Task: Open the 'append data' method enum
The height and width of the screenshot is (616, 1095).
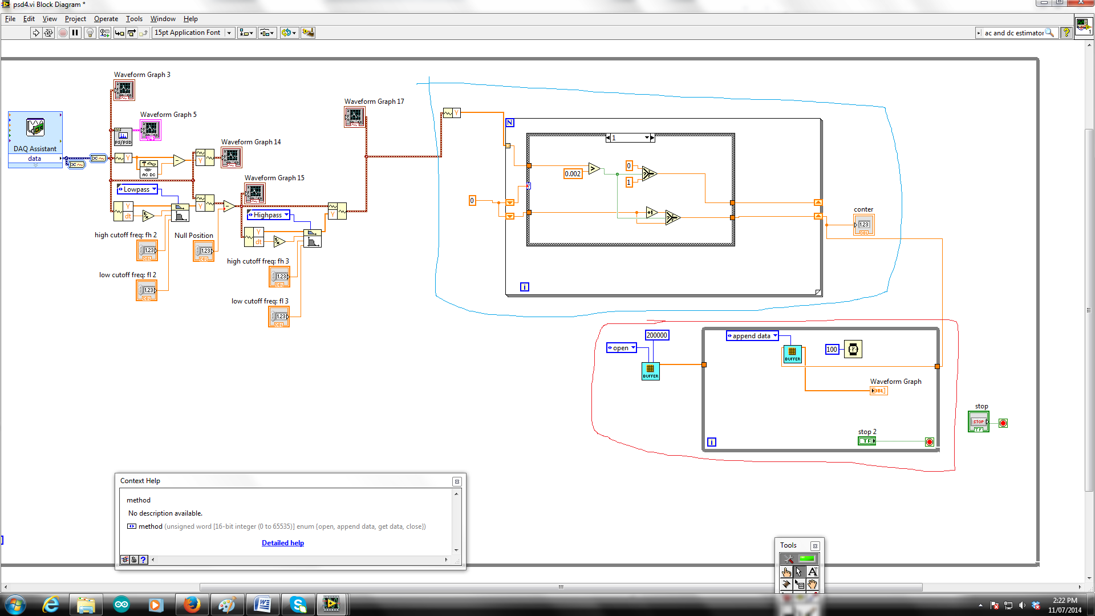Action: pyautogui.click(x=752, y=336)
